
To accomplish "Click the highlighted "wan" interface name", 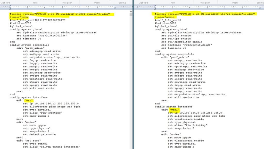I will (29, 100).
